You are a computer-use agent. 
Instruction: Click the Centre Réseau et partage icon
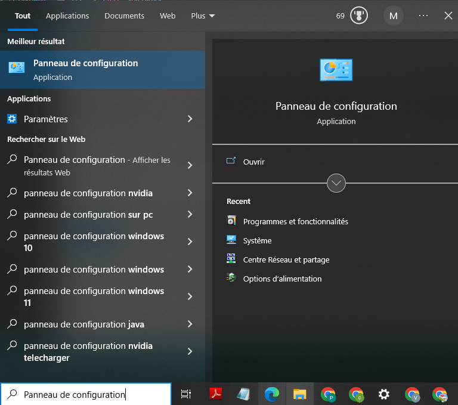pyautogui.click(x=231, y=259)
